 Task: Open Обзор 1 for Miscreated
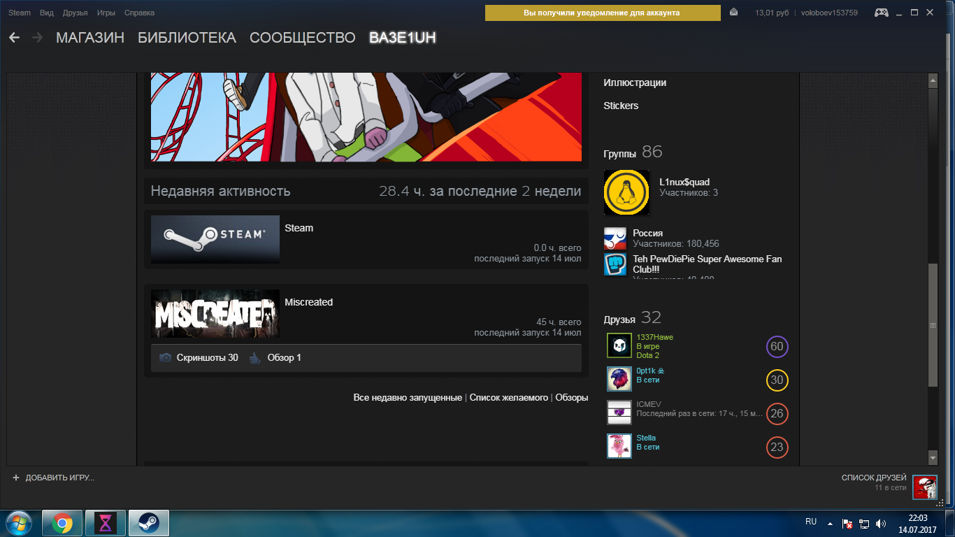coord(284,358)
